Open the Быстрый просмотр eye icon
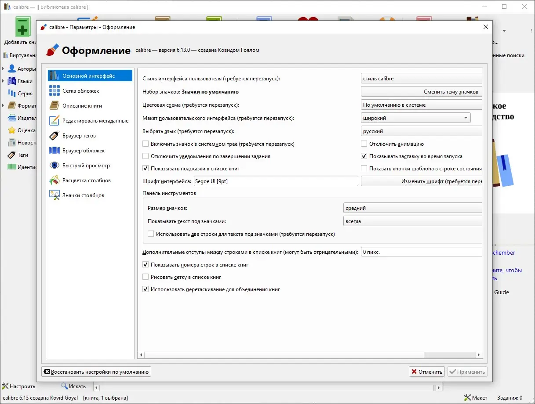This screenshot has height=404, width=535. click(55, 165)
